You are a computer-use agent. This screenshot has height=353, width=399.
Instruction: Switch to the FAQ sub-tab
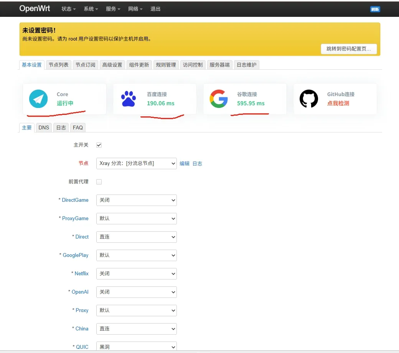[x=78, y=127]
